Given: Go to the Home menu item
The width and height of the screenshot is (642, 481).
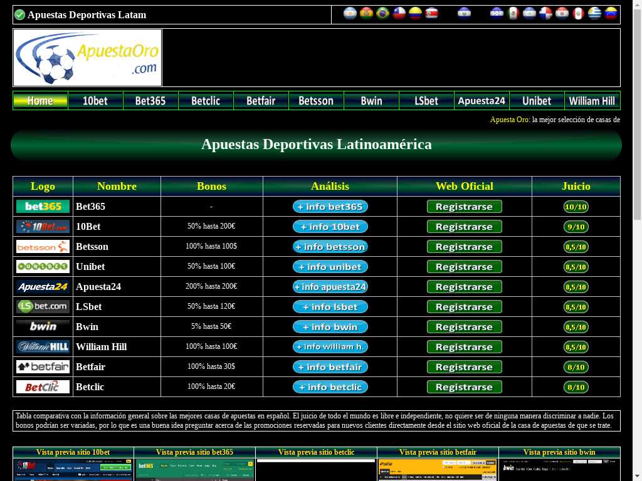Looking at the screenshot, I should (40, 101).
